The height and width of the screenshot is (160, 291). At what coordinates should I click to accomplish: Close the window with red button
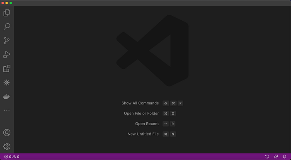[2, 3]
